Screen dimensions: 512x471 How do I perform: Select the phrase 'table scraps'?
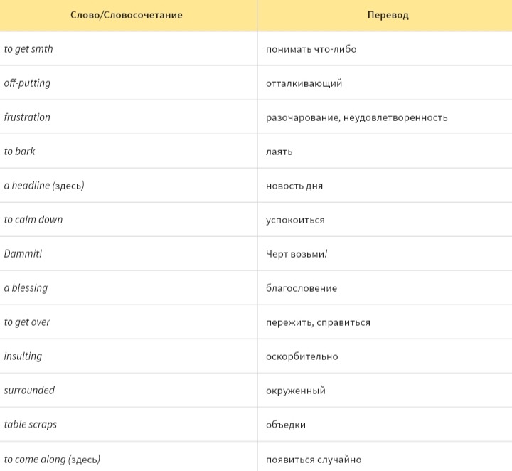click(x=31, y=425)
